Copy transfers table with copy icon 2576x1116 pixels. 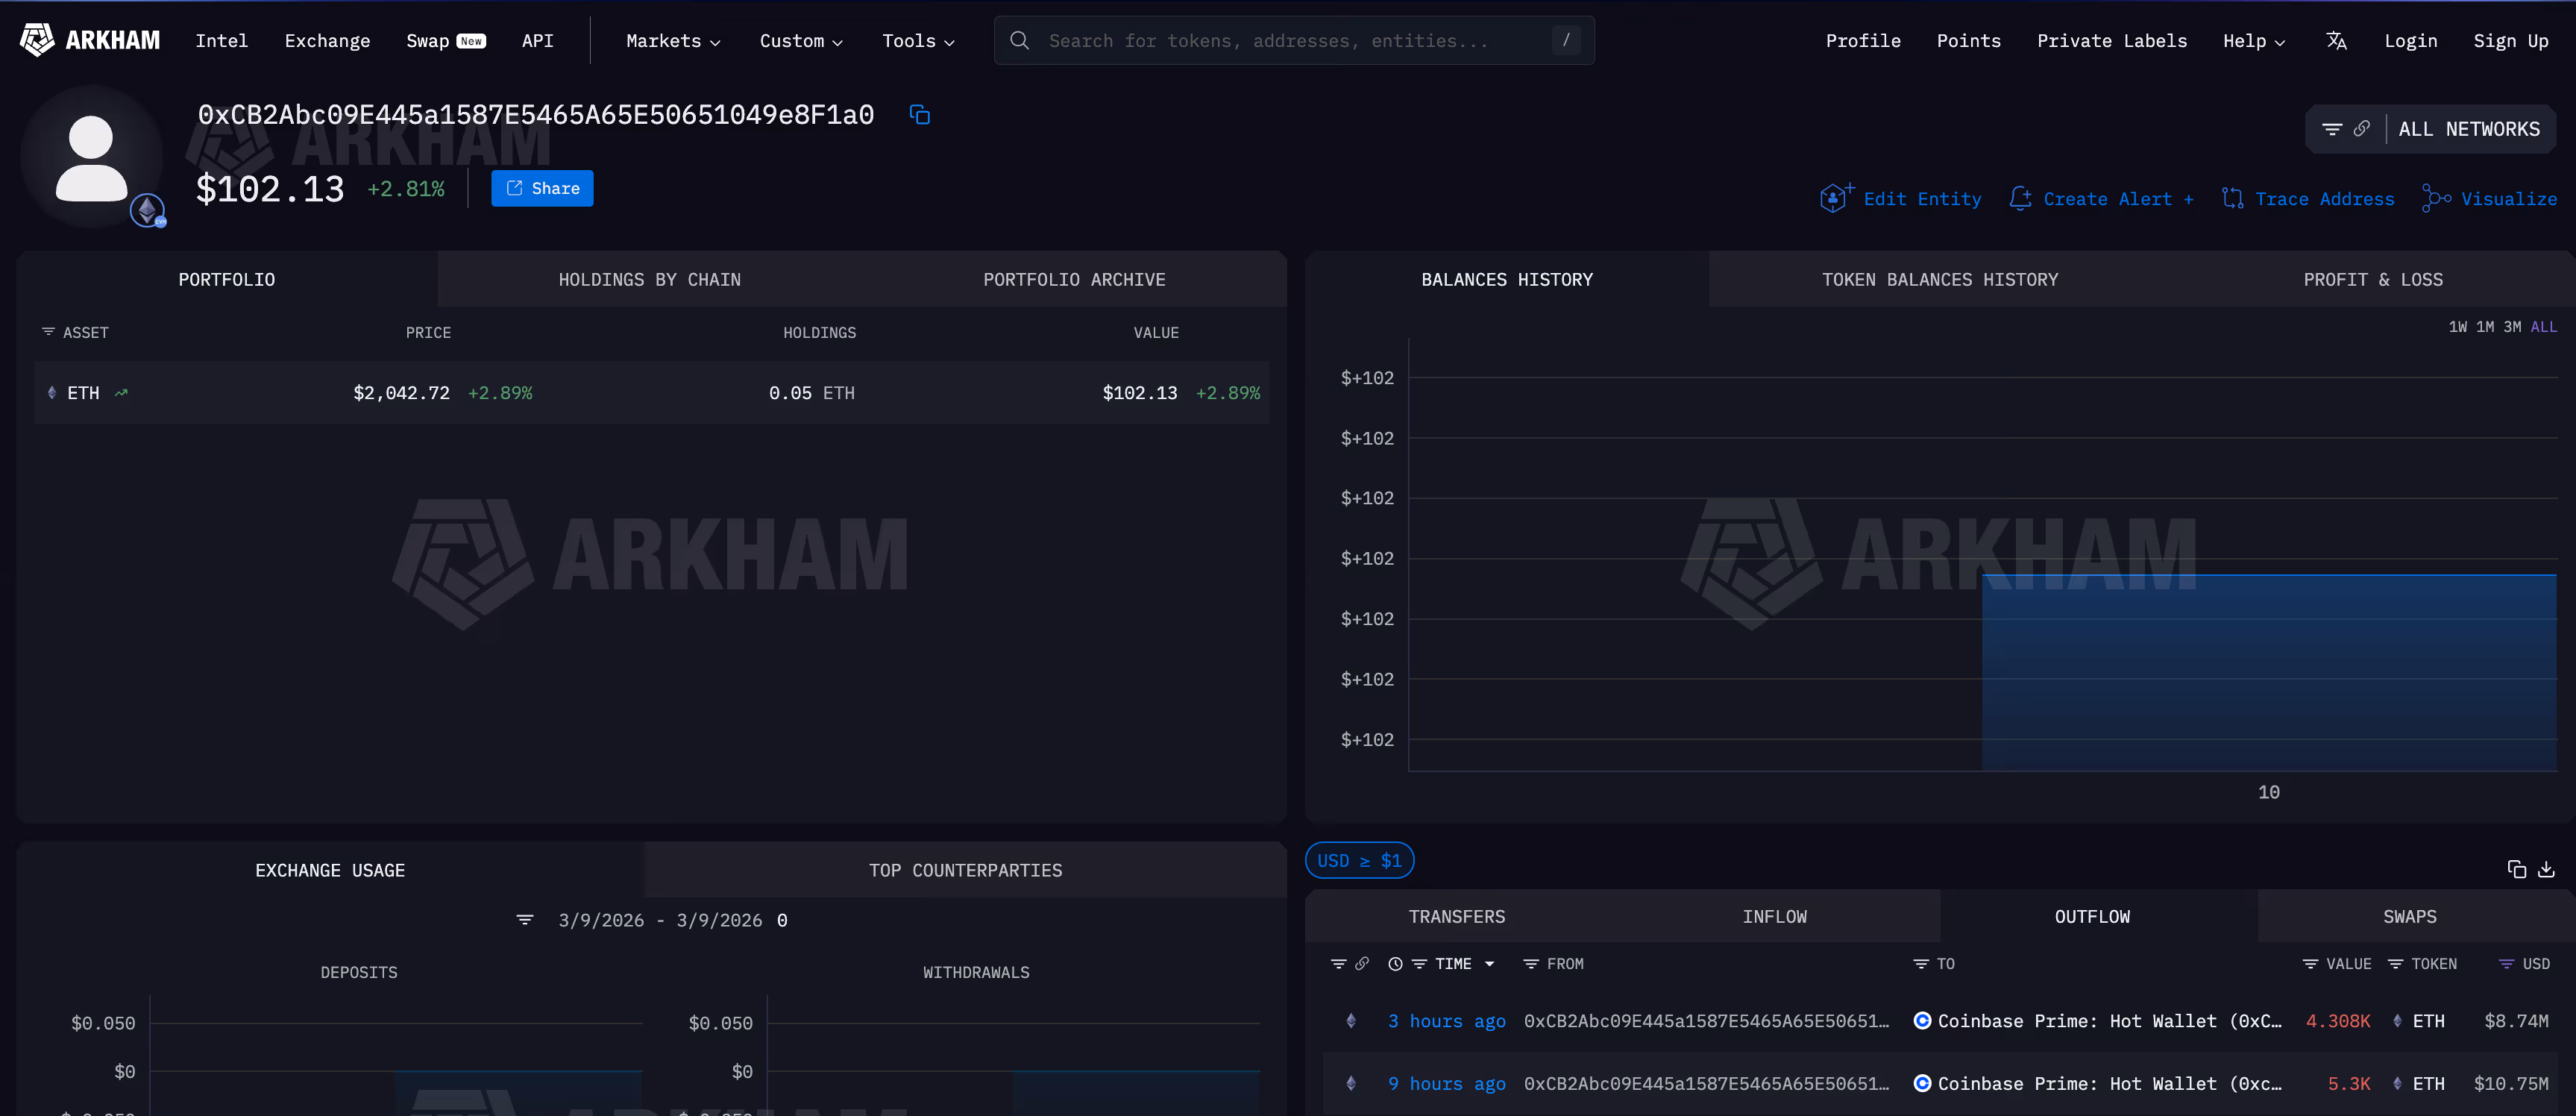tap(2516, 869)
